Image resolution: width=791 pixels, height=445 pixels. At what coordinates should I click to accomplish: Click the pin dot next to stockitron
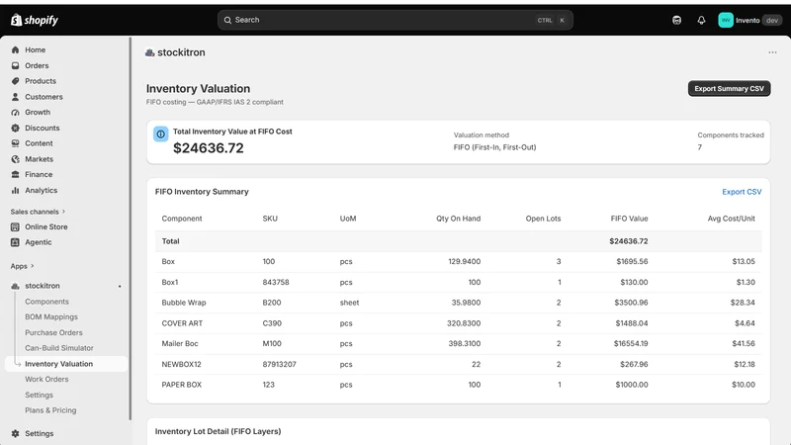tap(120, 286)
